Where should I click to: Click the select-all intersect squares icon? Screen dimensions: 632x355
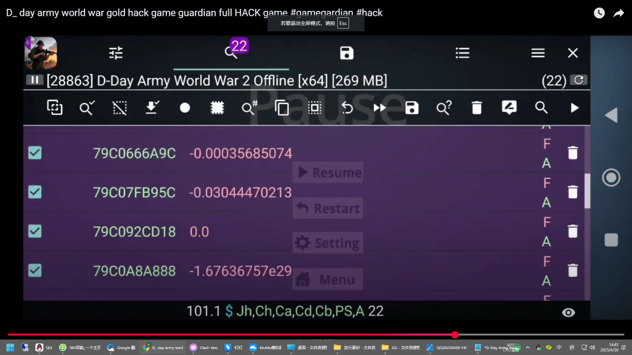point(54,107)
